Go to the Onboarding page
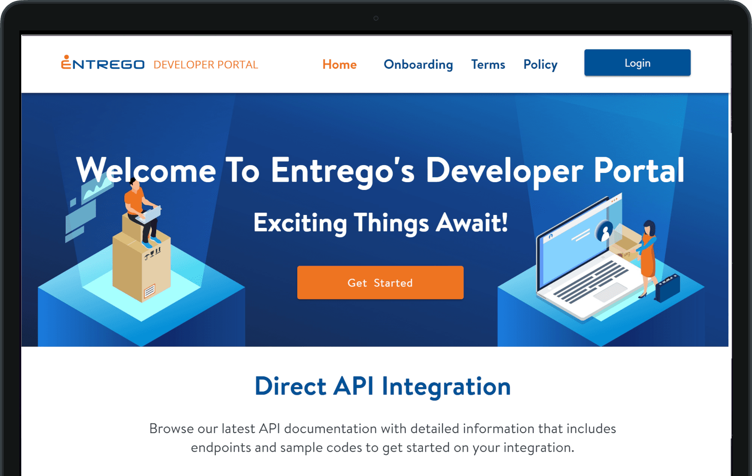Viewport: 752px width, 476px height. [x=418, y=65]
